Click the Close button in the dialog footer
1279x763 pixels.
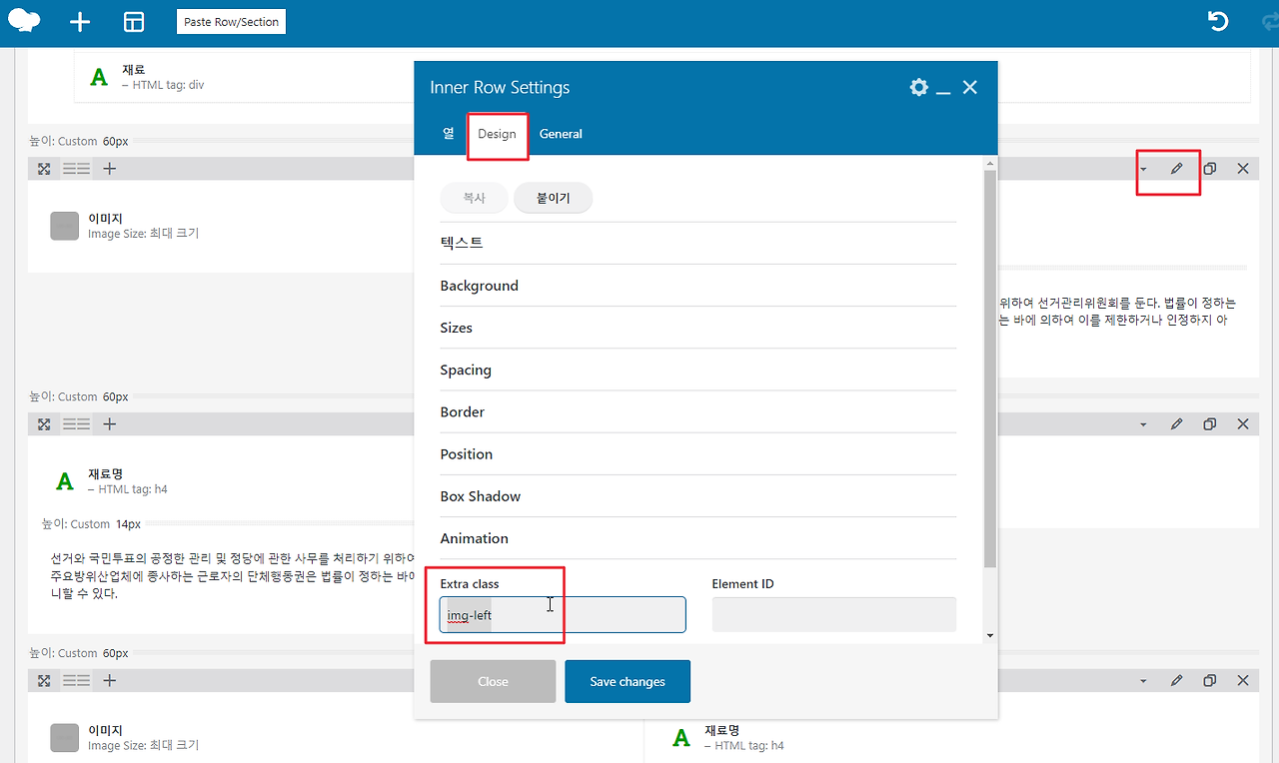point(493,681)
